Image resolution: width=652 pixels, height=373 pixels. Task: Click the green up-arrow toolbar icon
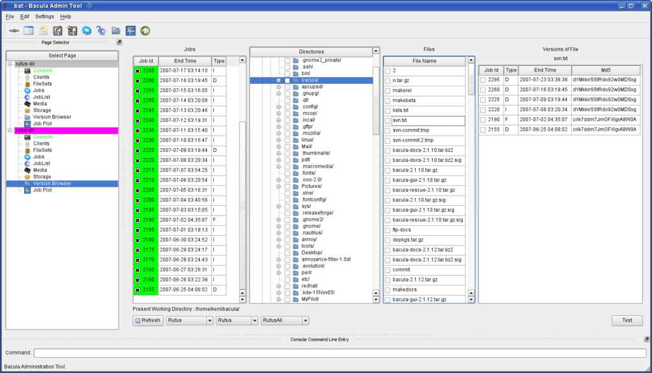tap(145, 30)
